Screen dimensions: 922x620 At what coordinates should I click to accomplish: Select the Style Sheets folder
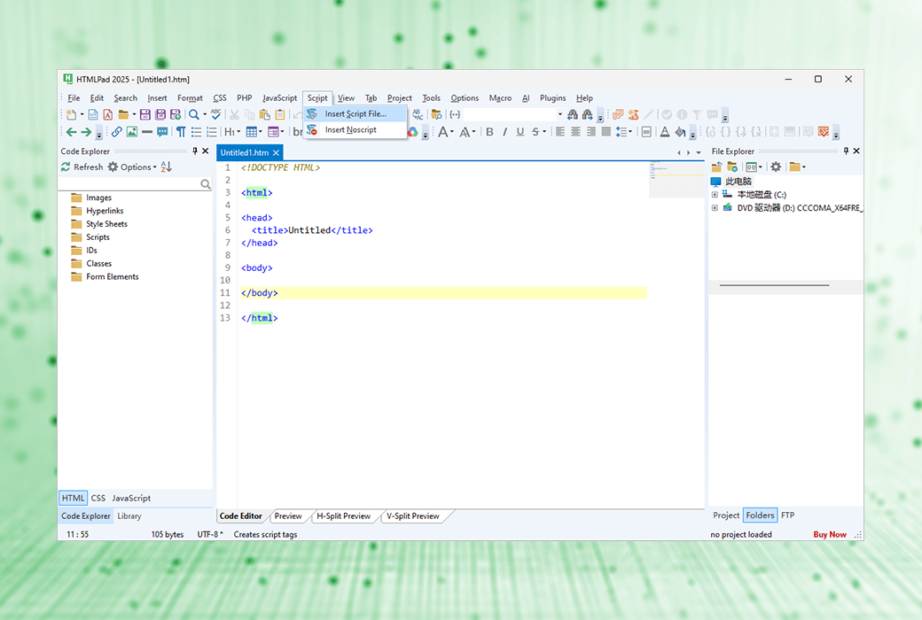[106, 224]
